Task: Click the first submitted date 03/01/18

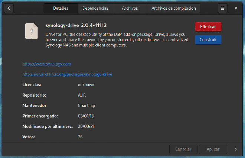Action: 86,116
